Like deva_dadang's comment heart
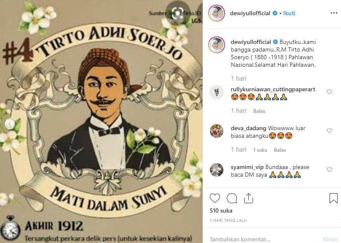Screen dimensions: 341x243 pos(330,131)
